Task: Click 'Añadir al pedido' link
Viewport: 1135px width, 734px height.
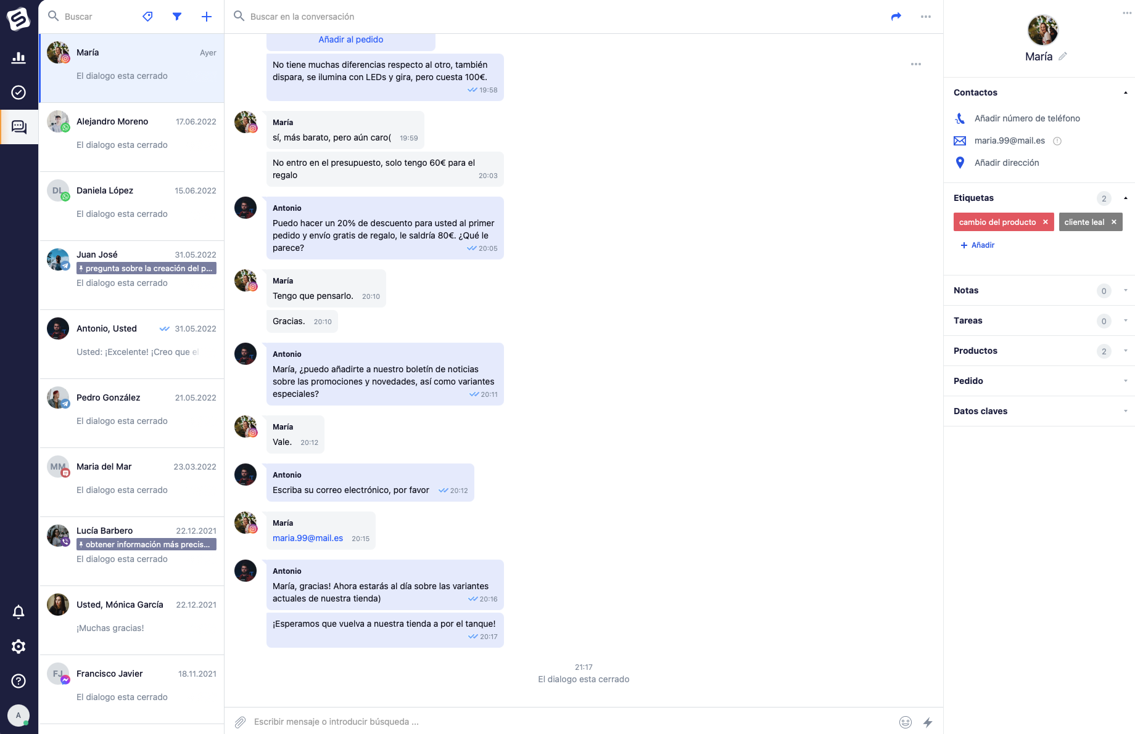Action: coord(351,39)
